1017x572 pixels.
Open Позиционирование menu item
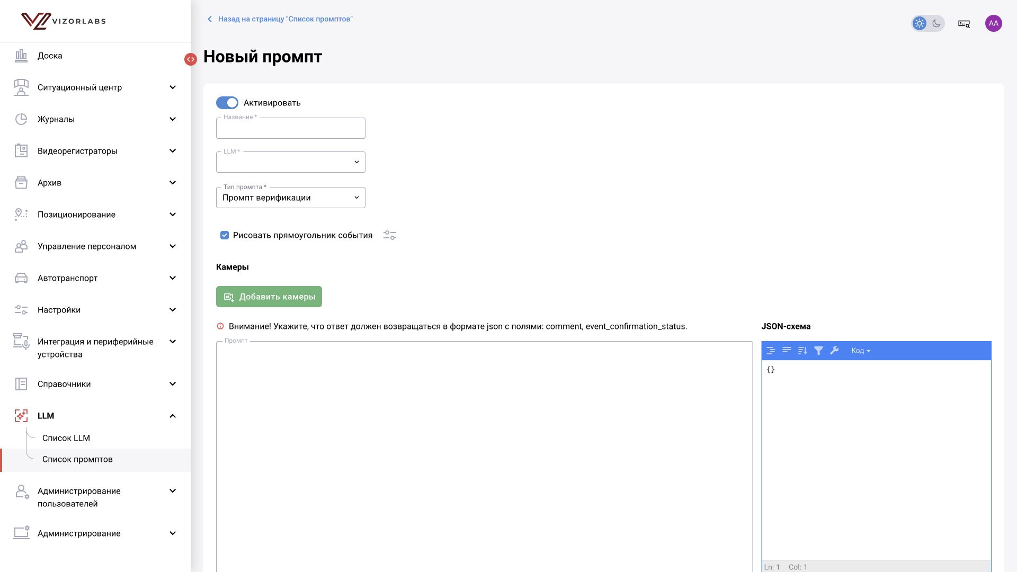coord(76,215)
